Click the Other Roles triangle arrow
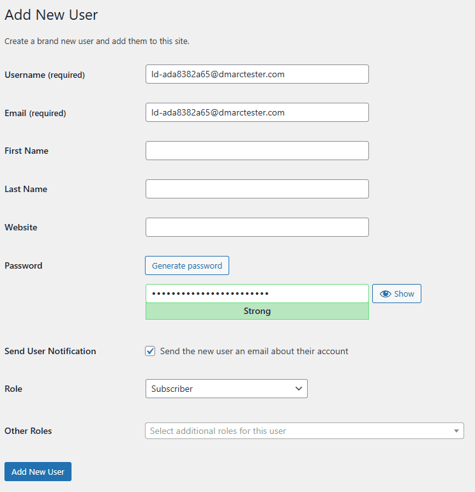Viewport: 475px width, 492px height. click(x=456, y=431)
